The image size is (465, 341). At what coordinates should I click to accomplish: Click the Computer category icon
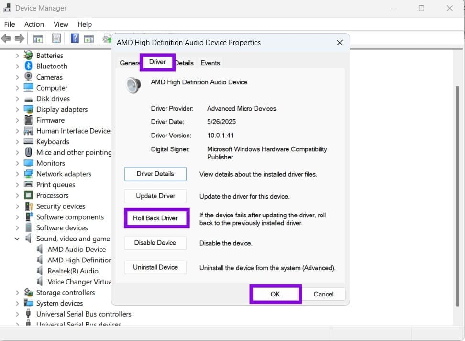(x=29, y=88)
